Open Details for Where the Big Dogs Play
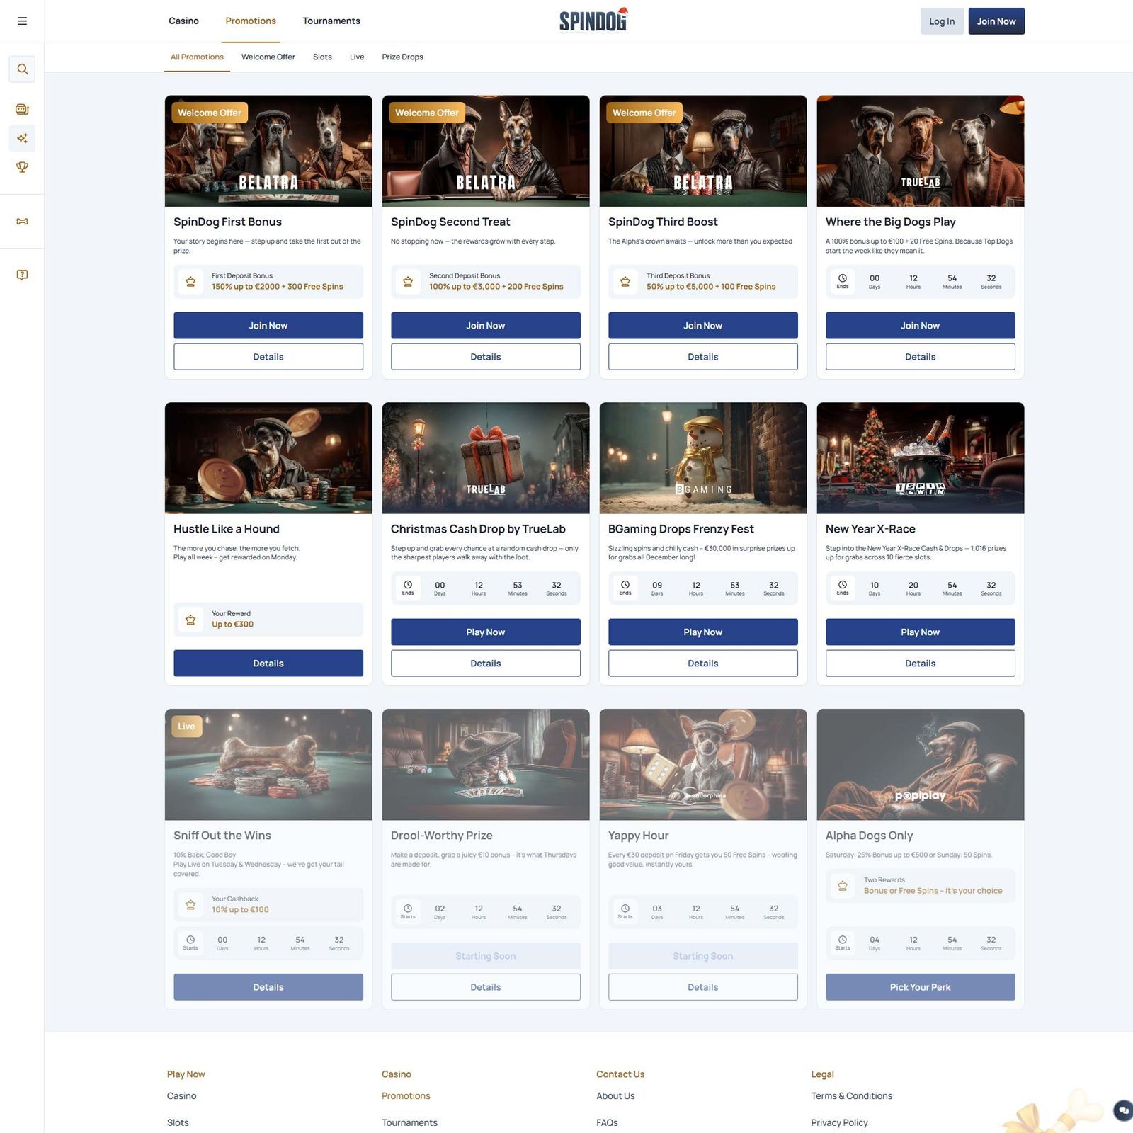This screenshot has width=1133, height=1133. point(921,357)
